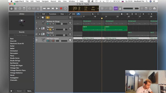Click the Show Automation button
Screen dimensions: 166x93
point(70,14)
